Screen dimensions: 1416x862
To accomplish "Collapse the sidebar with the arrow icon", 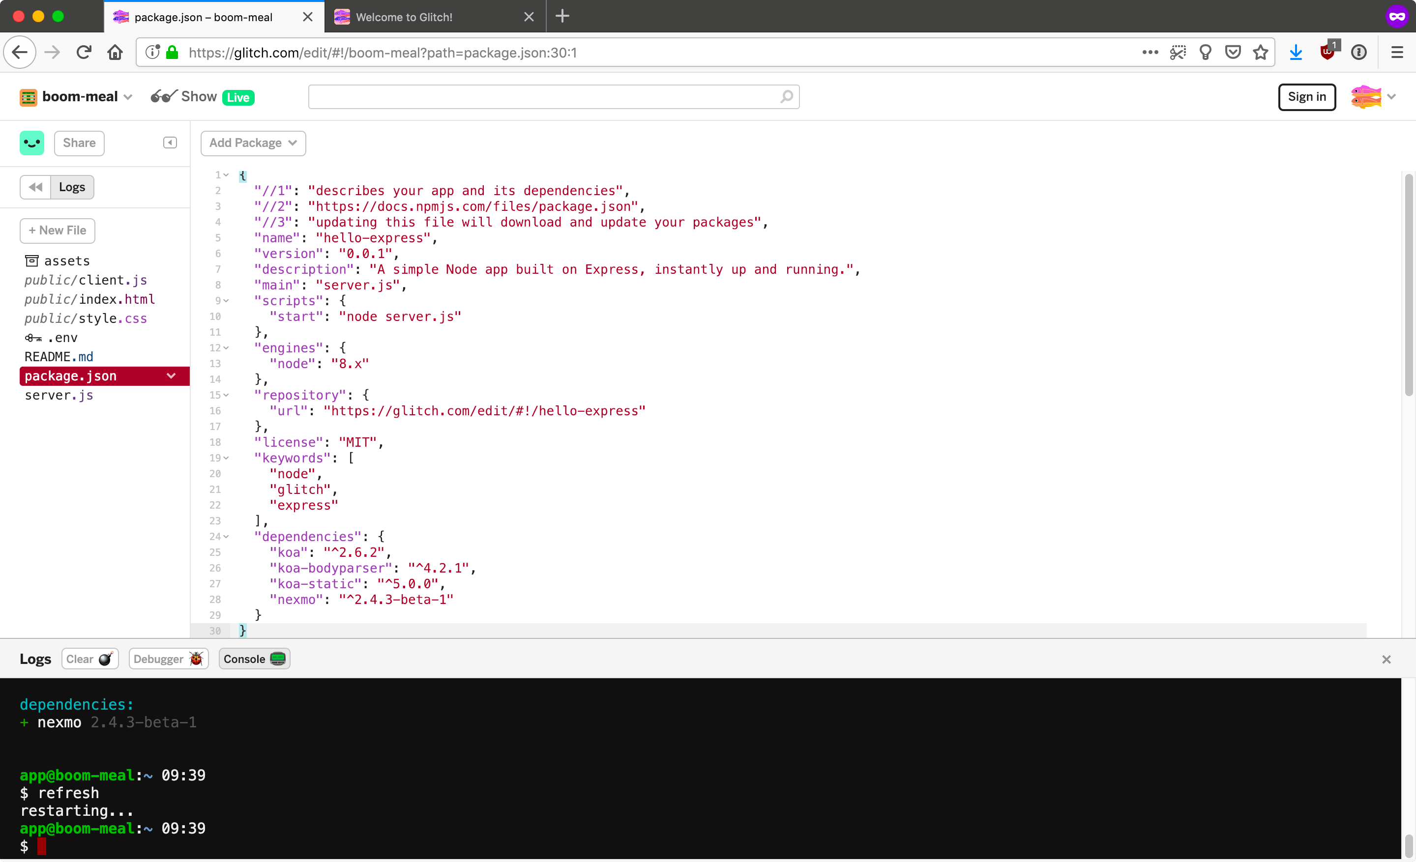I will click(x=170, y=143).
